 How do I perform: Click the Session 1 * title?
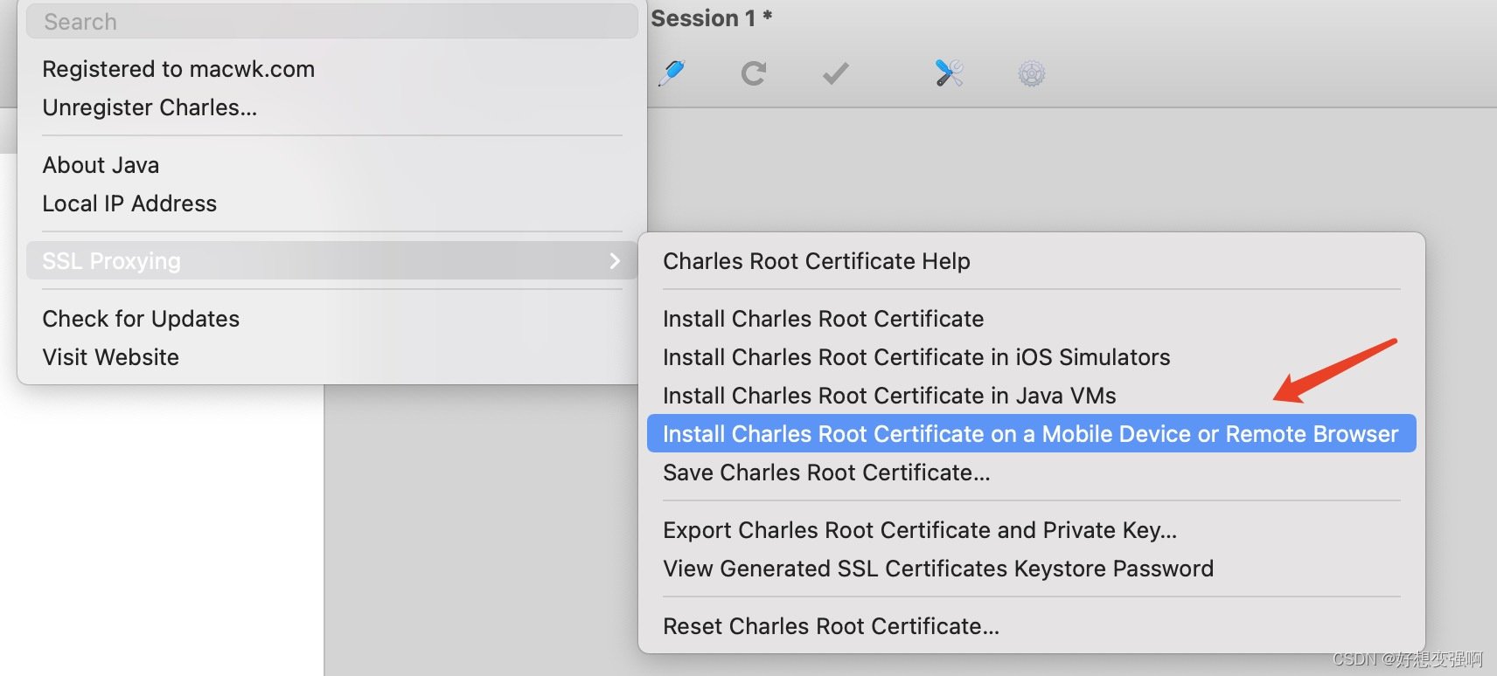(x=712, y=18)
